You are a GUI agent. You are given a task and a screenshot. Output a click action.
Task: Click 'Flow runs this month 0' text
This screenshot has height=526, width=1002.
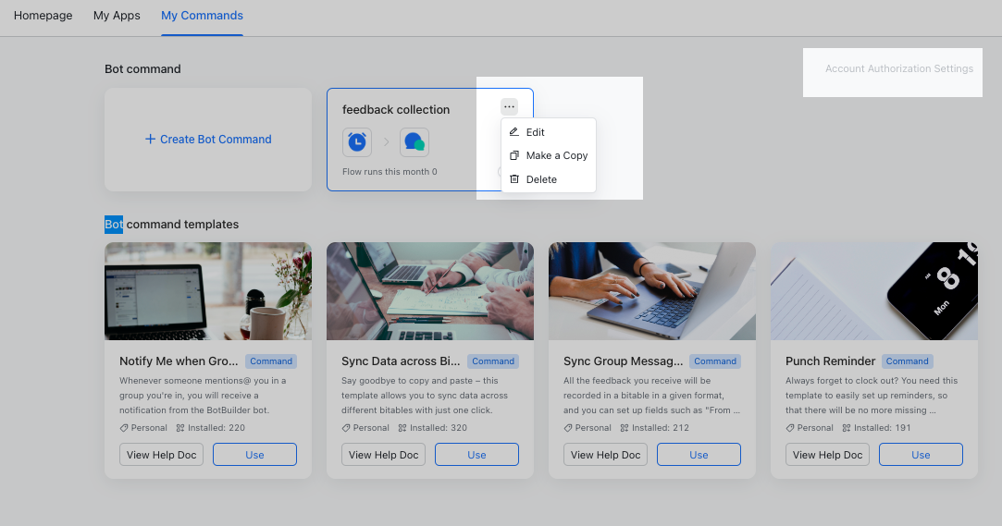tap(390, 172)
